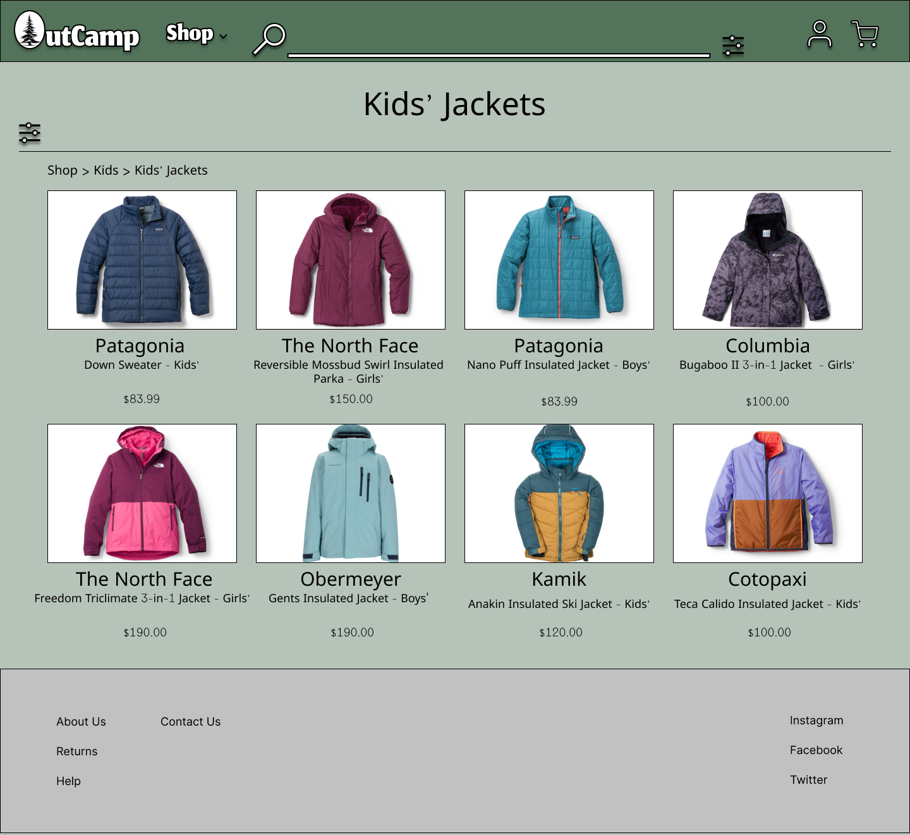This screenshot has height=835, width=910.
Task: Open Contact Us footer link
Action: (x=191, y=722)
